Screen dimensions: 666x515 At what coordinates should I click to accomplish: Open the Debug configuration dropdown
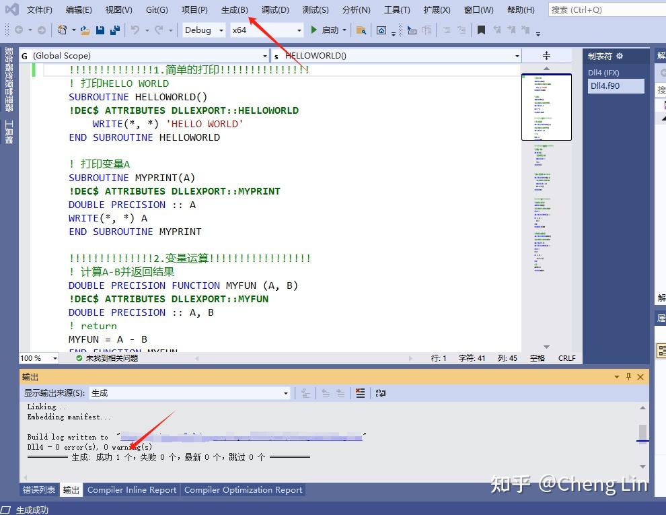click(203, 30)
